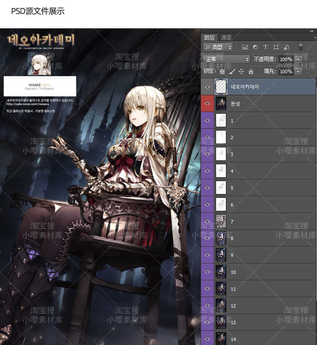Toggle layer filtering on/off switch
This screenshot has width=317, height=345.
(x=301, y=47)
